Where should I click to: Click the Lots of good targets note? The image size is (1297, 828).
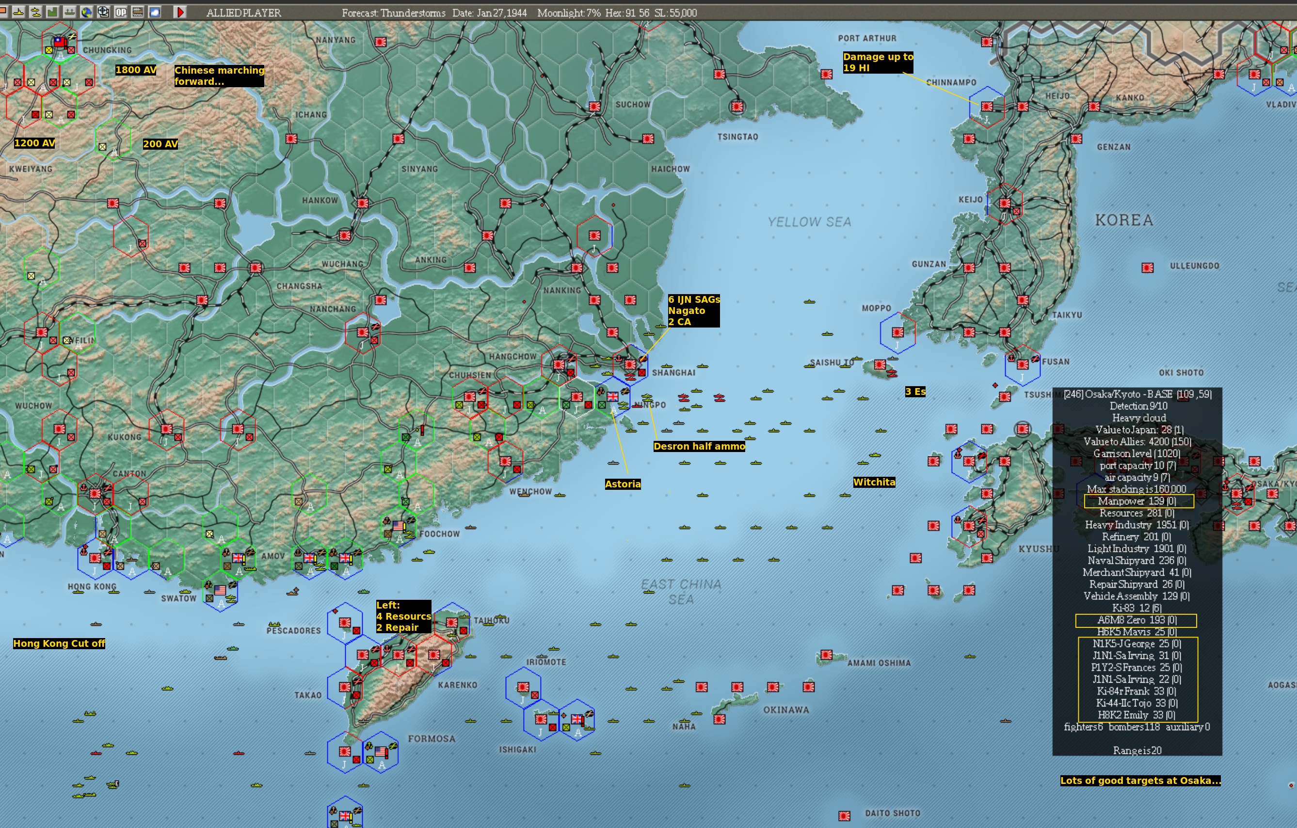(x=1140, y=781)
